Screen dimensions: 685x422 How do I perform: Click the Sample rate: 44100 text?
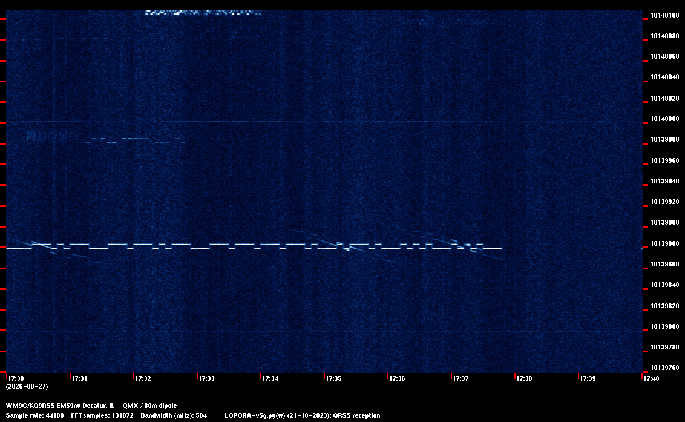(x=34, y=415)
